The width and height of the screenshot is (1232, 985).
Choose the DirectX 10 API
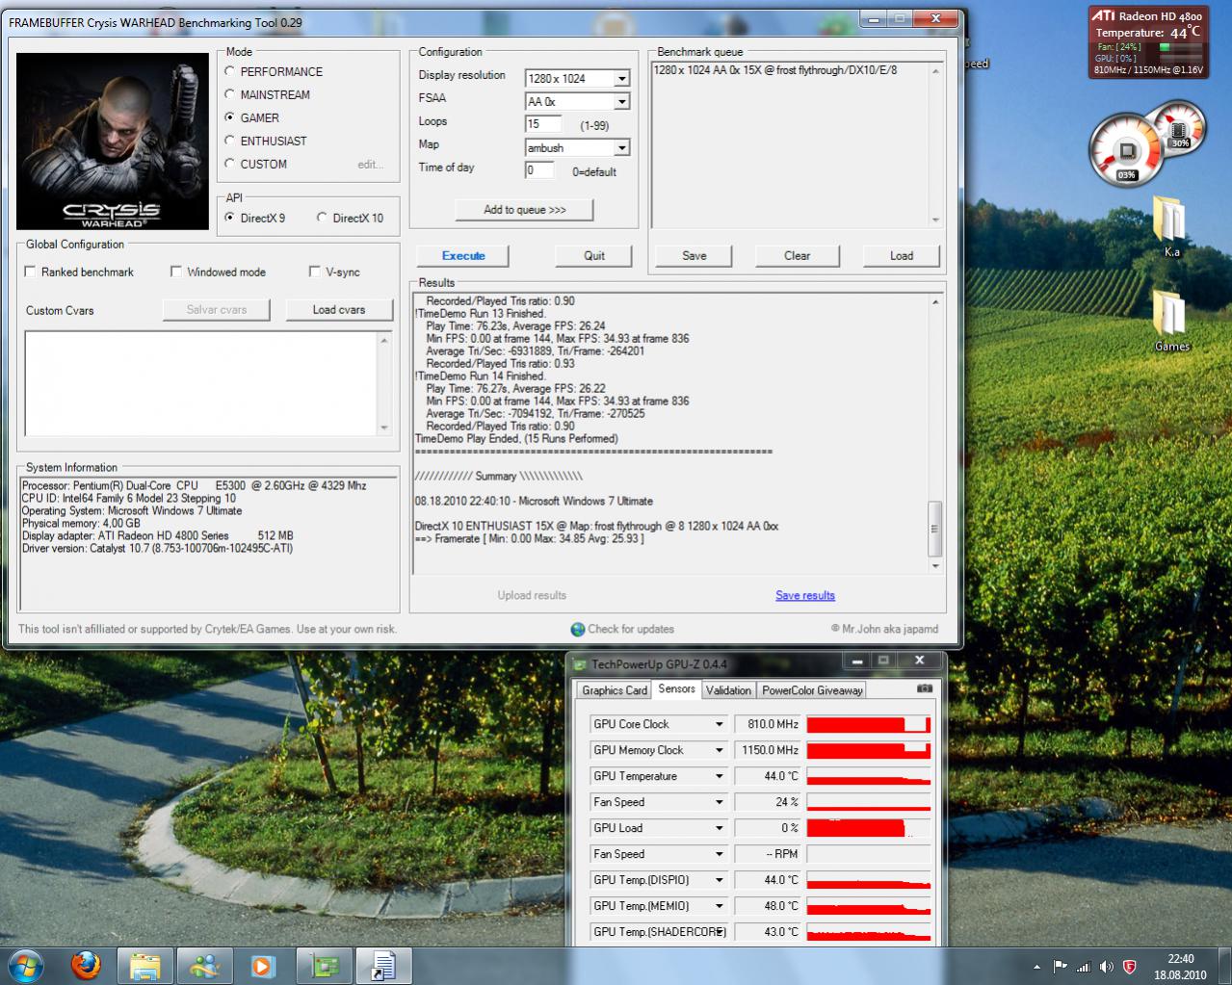[x=322, y=218]
